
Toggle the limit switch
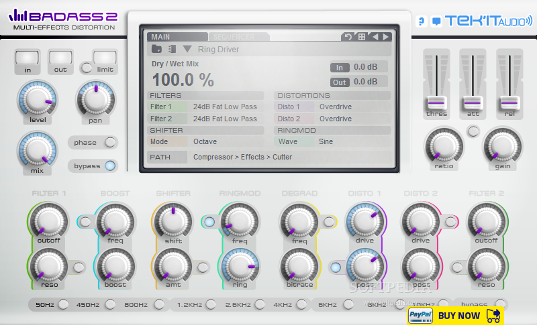click(x=87, y=68)
